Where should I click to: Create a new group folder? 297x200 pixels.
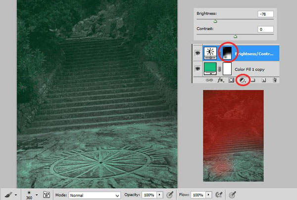click(x=253, y=80)
